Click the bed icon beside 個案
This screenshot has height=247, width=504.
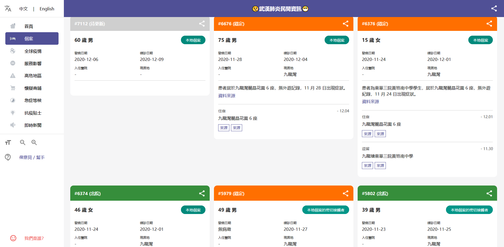click(x=13, y=39)
